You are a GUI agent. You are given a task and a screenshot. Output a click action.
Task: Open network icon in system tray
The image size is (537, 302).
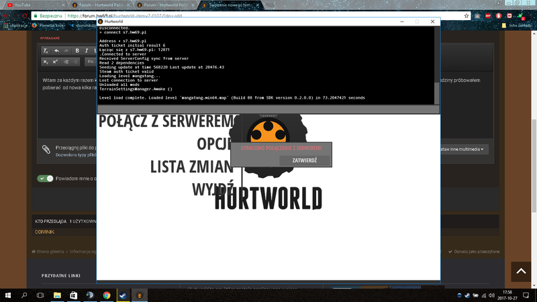[484, 295]
